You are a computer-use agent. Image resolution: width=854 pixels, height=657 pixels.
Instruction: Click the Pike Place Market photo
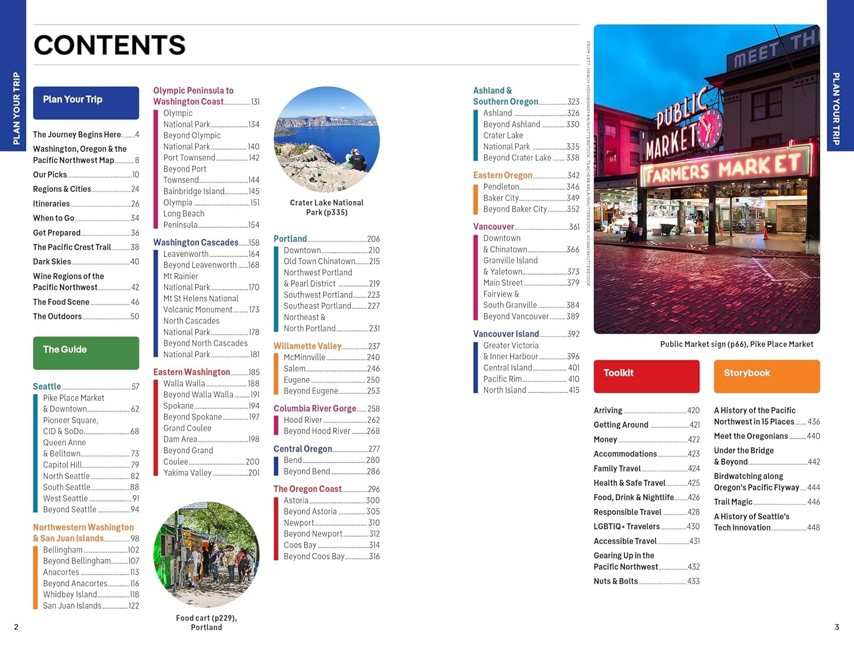click(x=707, y=179)
